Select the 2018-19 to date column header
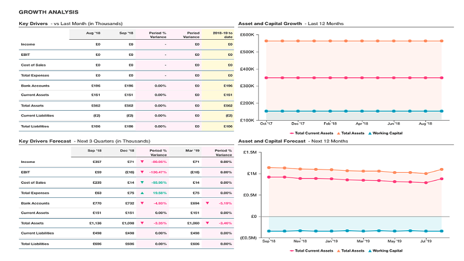 point(223,35)
